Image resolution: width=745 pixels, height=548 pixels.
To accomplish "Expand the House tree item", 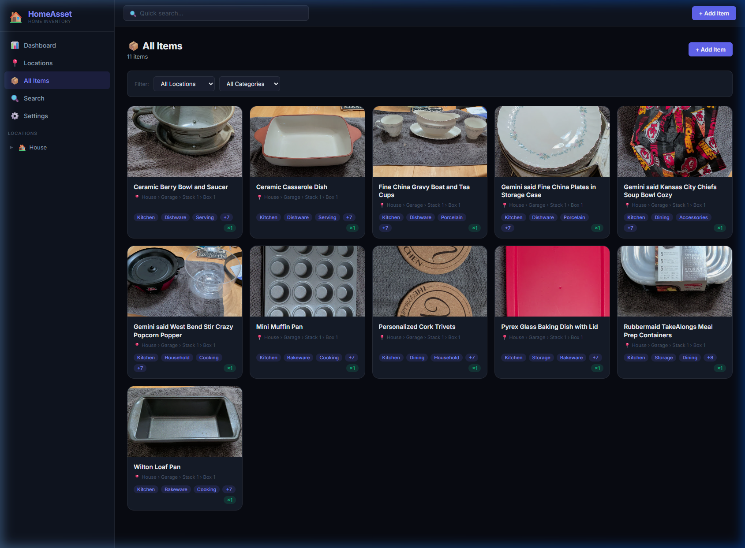I will (x=11, y=147).
